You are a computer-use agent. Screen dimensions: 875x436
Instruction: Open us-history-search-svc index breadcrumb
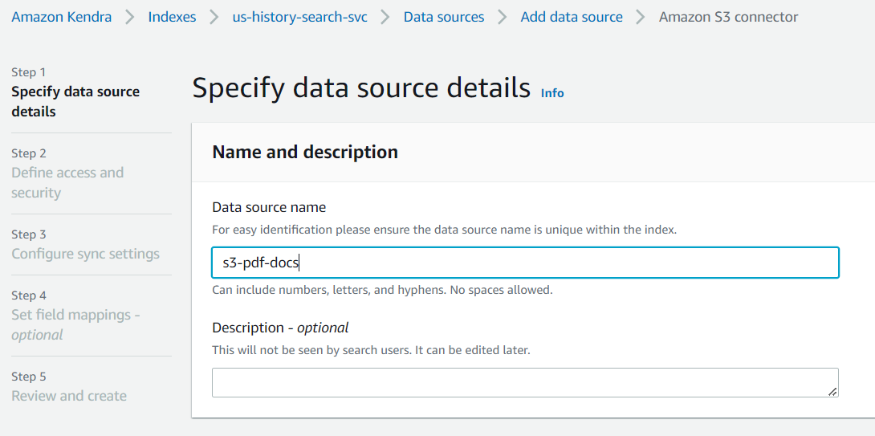(299, 18)
